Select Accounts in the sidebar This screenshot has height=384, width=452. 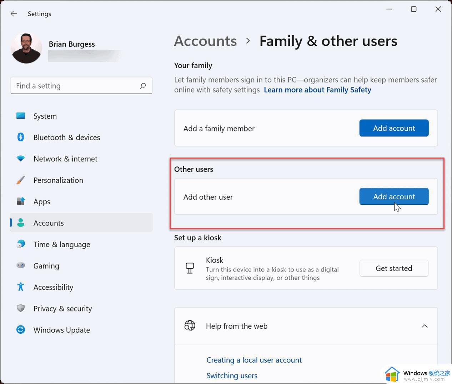point(81,223)
